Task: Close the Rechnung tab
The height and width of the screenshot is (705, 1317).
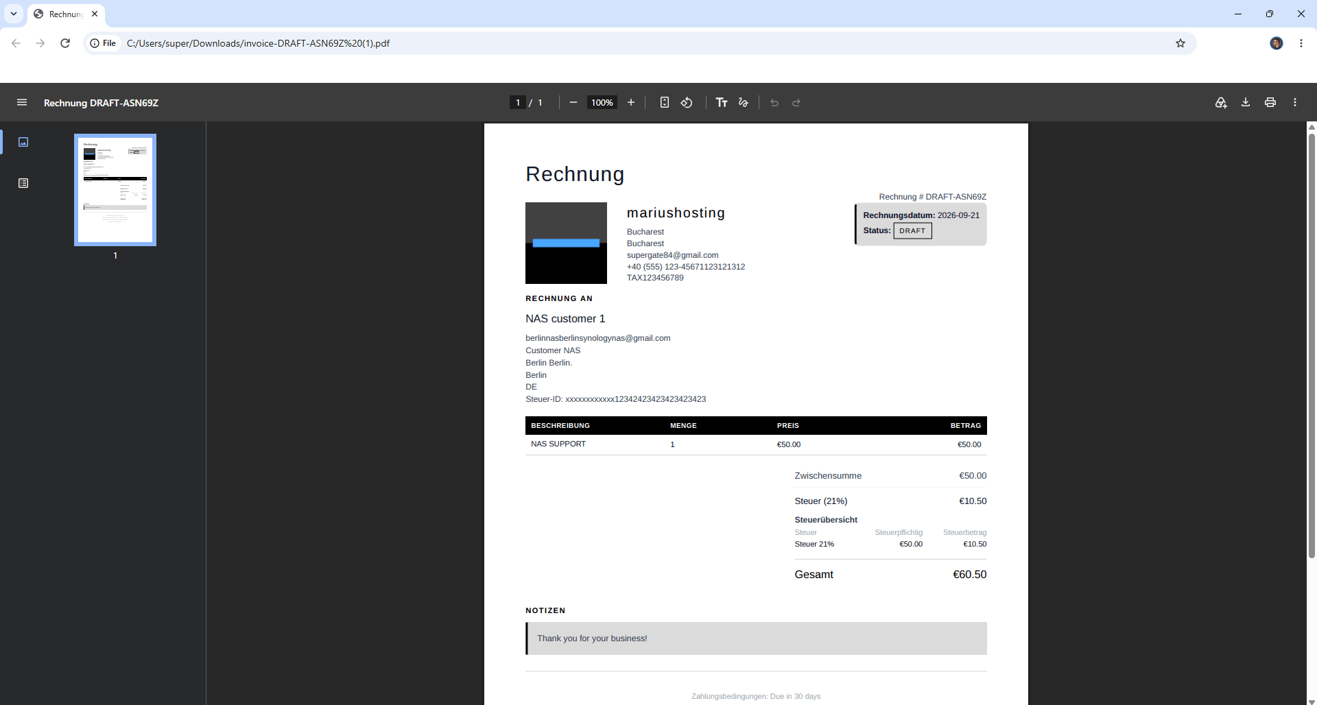Action: [x=95, y=14]
